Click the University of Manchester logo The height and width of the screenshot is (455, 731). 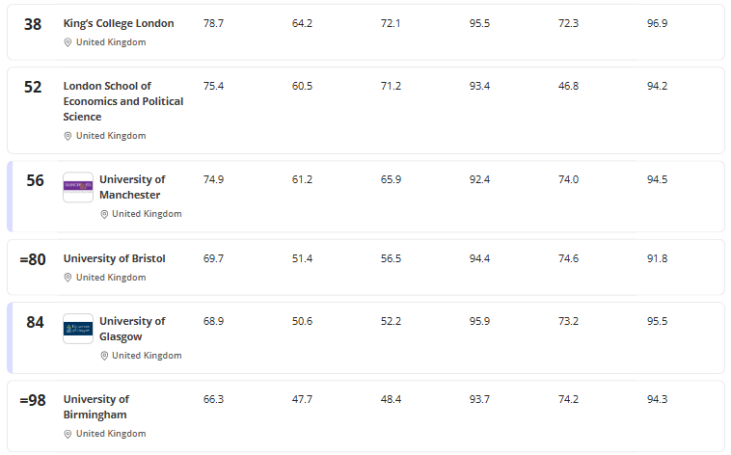coord(78,187)
